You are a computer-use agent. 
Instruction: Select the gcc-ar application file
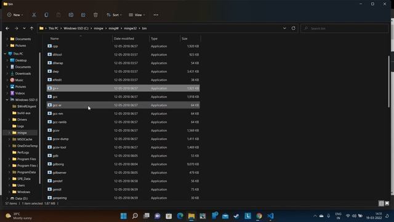(x=123, y=105)
